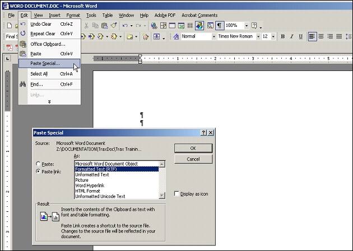Click the tab stop selector at ruler corner
This screenshot has width=353, height=251.
(8, 59)
